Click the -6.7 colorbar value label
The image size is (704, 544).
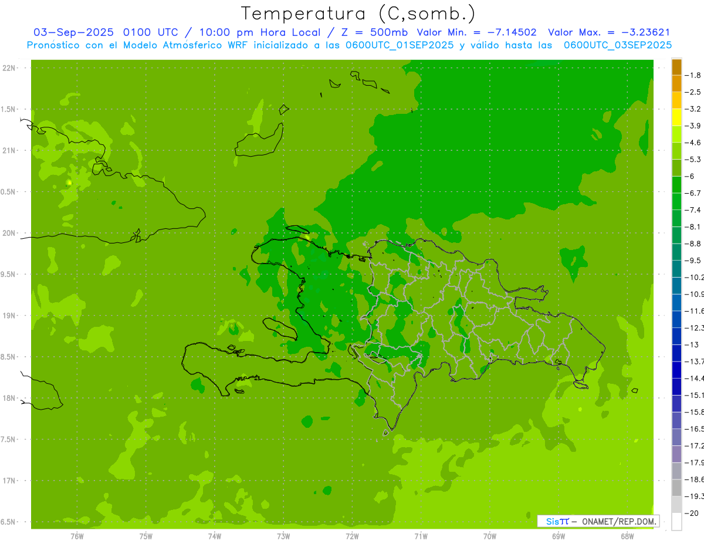point(693,193)
